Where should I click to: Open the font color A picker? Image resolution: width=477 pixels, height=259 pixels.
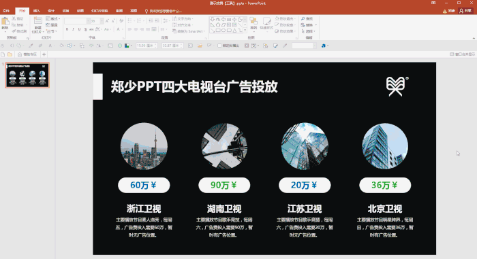point(118,29)
